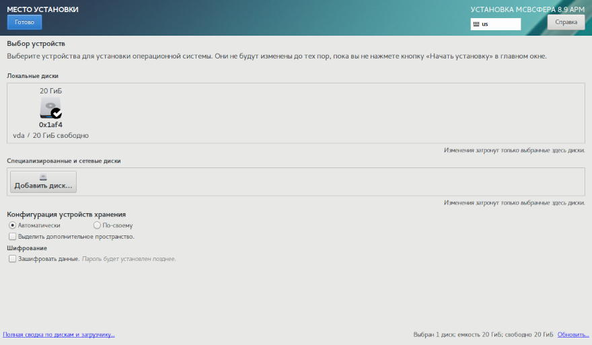Select the us keyboard layout indicator

click(496, 24)
